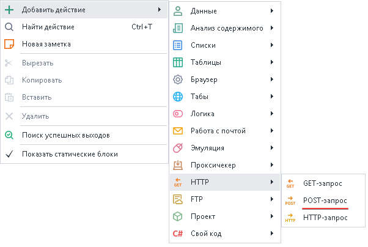The height and width of the screenshot is (247, 368).
Task: Open the Анализ содержимого category
Action: click(x=227, y=28)
